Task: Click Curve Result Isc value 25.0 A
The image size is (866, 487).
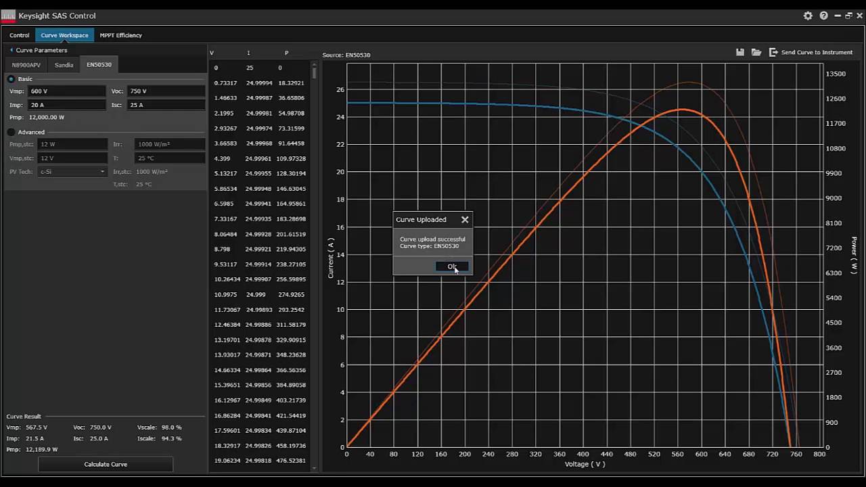Action: pos(99,438)
